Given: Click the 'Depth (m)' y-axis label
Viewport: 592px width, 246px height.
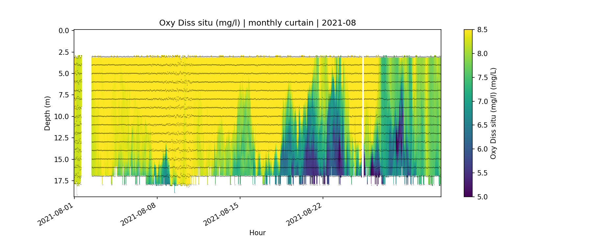Looking at the screenshot, I should [x=47, y=113].
